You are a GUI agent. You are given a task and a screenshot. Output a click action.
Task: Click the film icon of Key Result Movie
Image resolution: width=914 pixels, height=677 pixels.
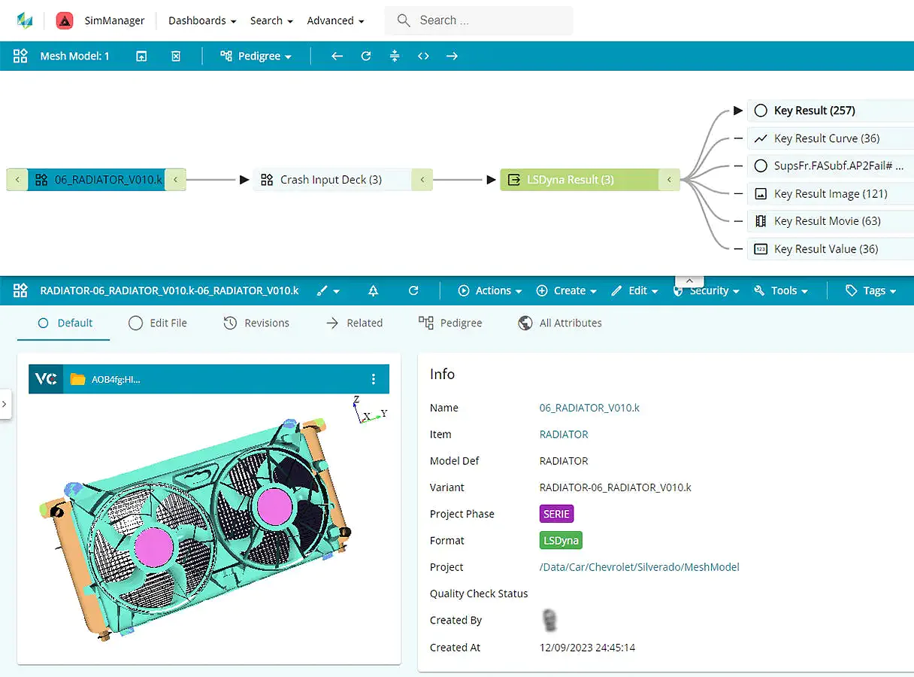[761, 221]
